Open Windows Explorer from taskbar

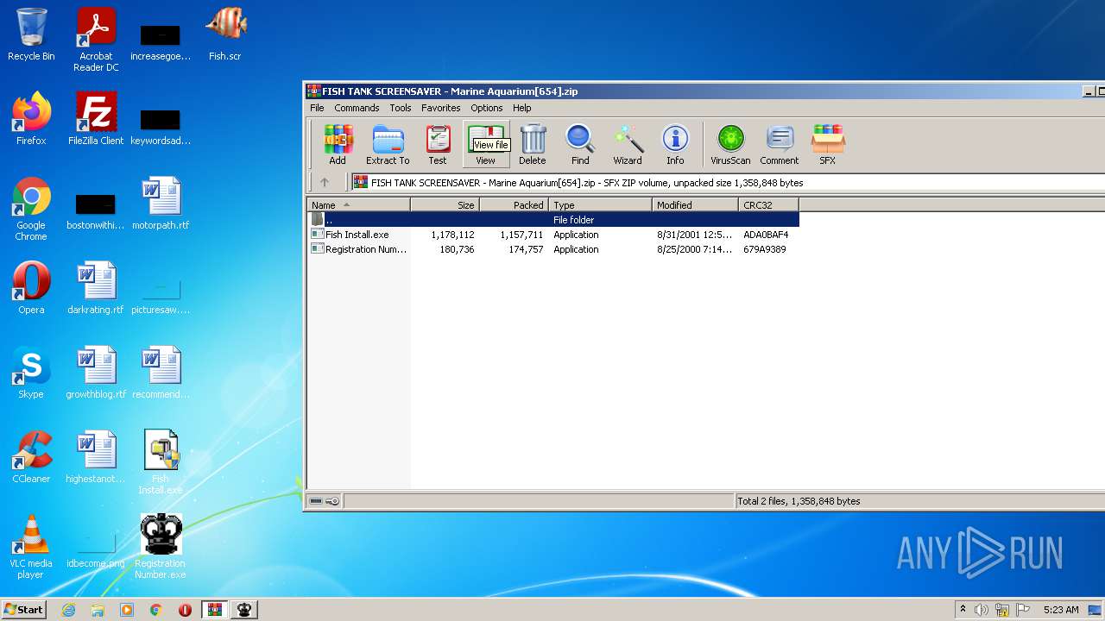(x=98, y=610)
